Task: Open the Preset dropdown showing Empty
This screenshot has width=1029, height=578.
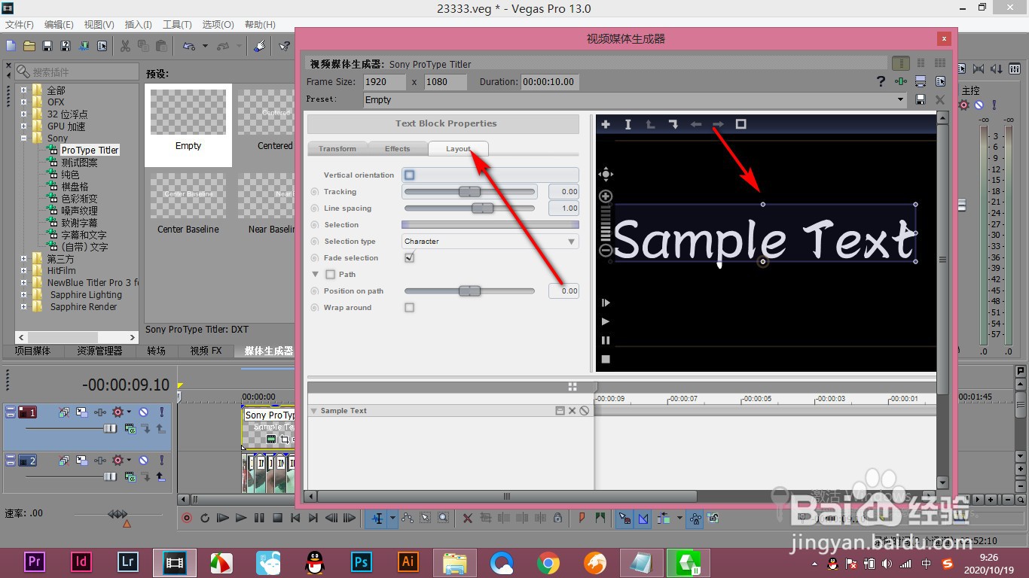Action: [901, 99]
